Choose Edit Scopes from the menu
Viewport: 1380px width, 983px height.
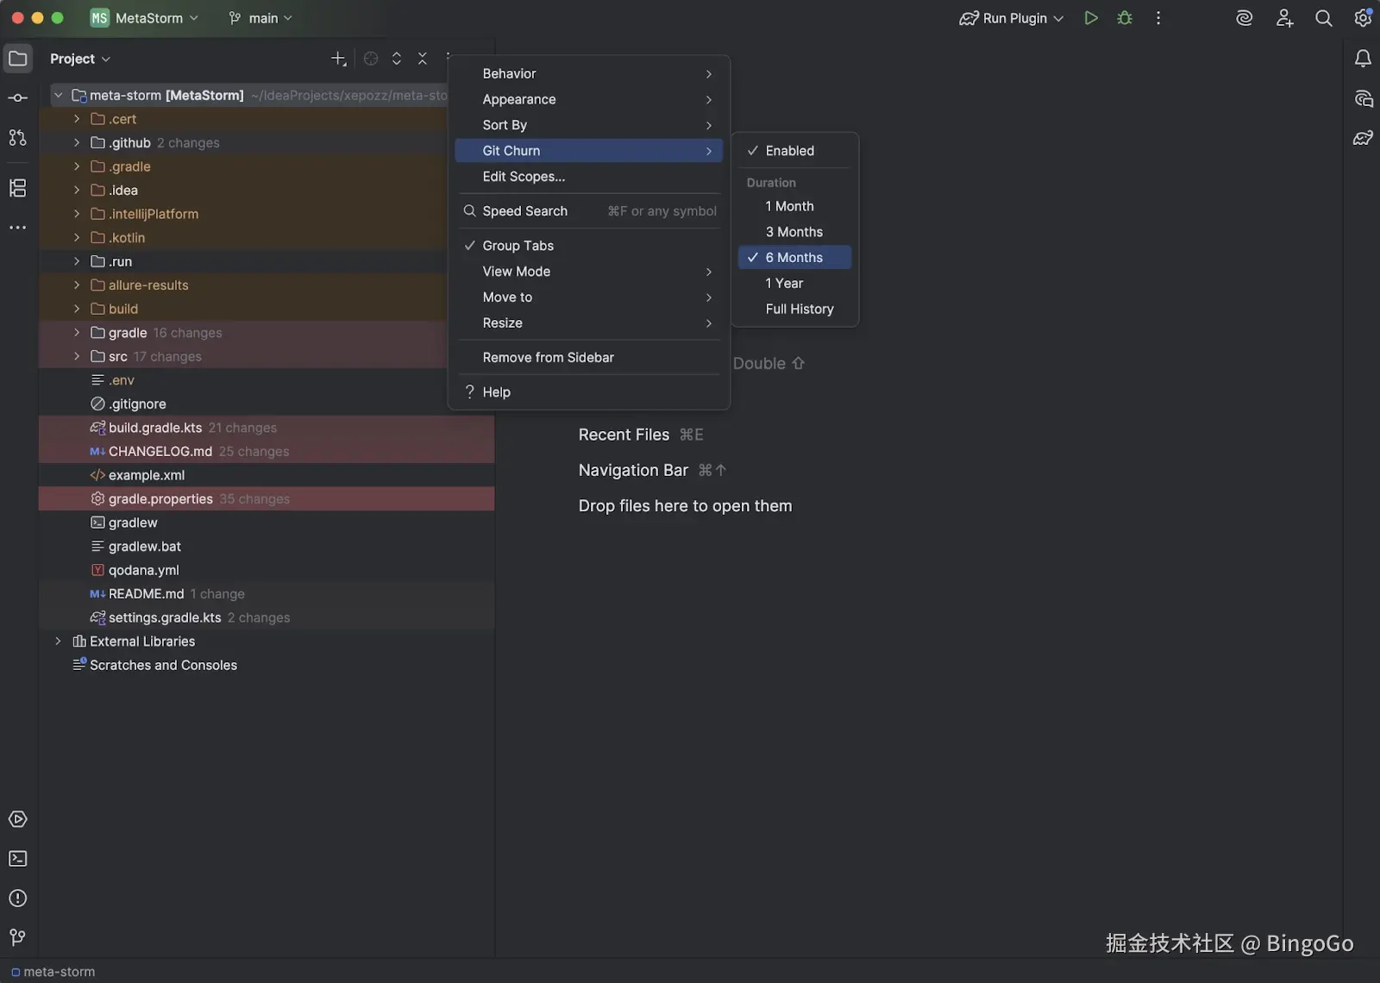[524, 177]
